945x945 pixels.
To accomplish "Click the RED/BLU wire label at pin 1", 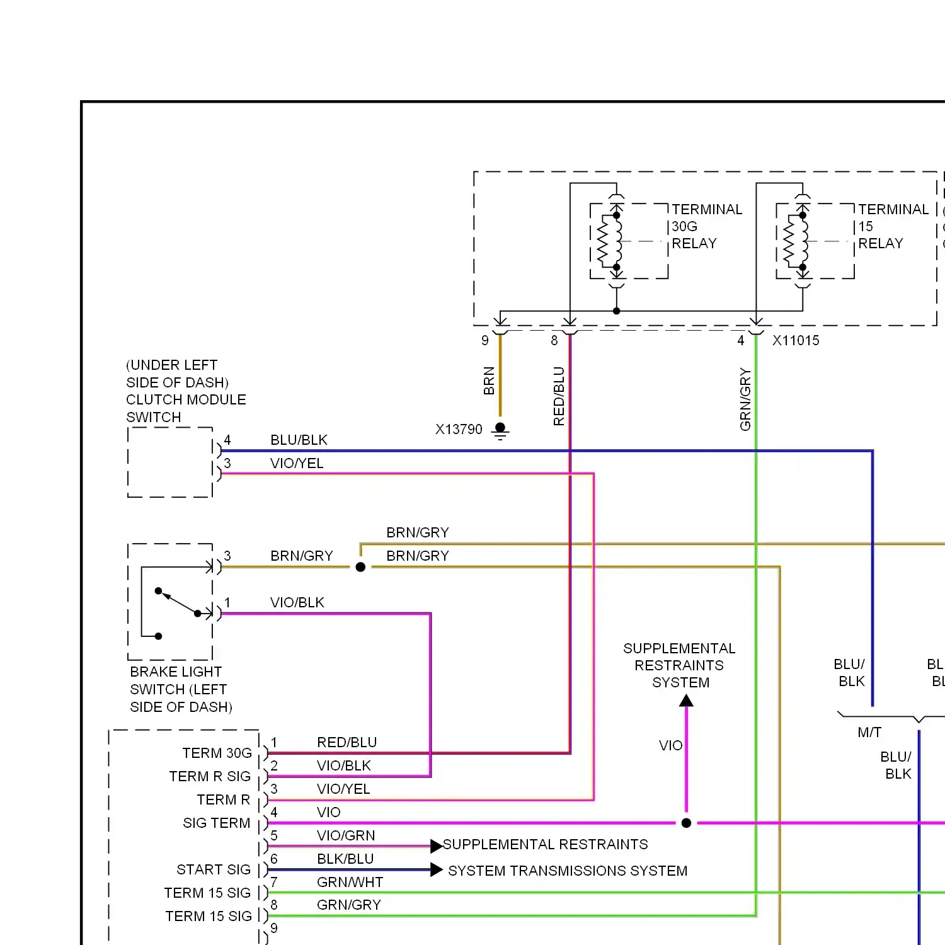I will [x=347, y=743].
